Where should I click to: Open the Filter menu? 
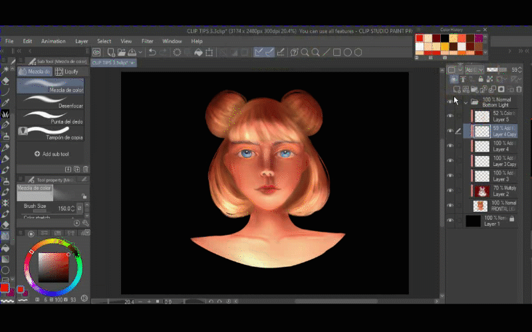(147, 41)
